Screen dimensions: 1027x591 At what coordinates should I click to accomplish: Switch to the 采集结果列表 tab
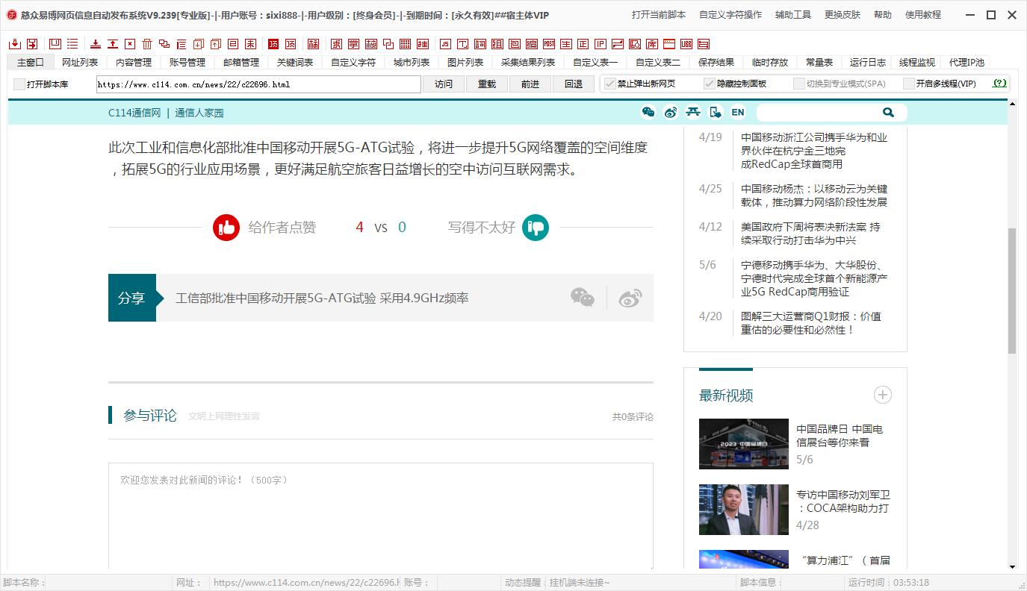528,63
